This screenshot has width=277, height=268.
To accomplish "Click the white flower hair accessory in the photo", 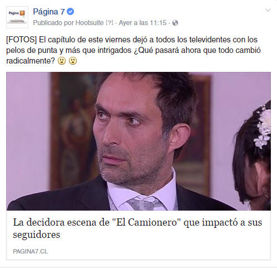I will (264, 126).
